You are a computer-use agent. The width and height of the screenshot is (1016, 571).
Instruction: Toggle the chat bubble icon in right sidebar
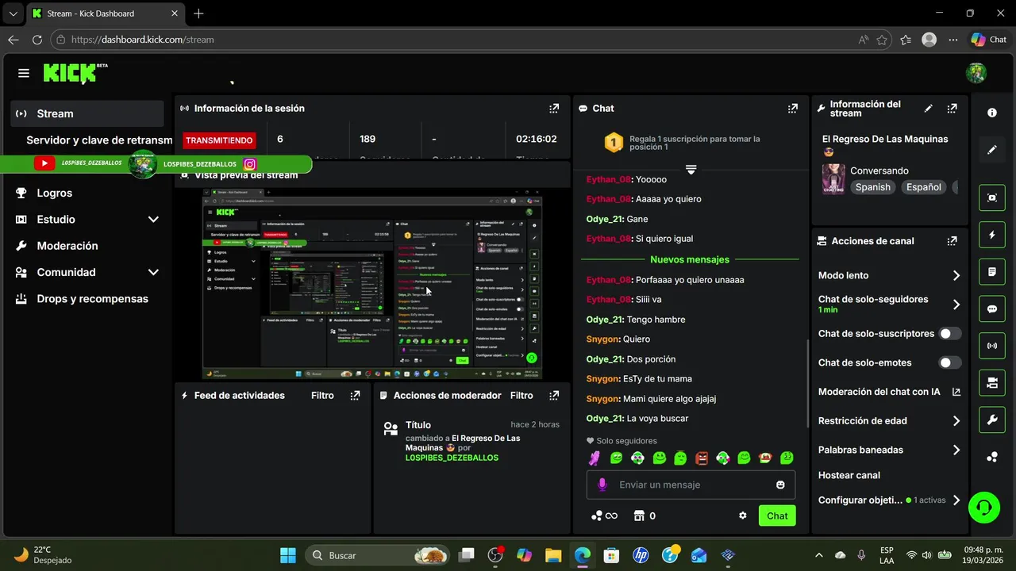click(x=992, y=308)
